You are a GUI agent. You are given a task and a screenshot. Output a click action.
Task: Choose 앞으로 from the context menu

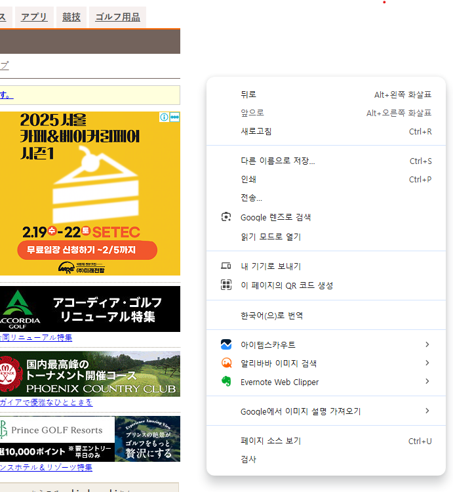[326, 113]
